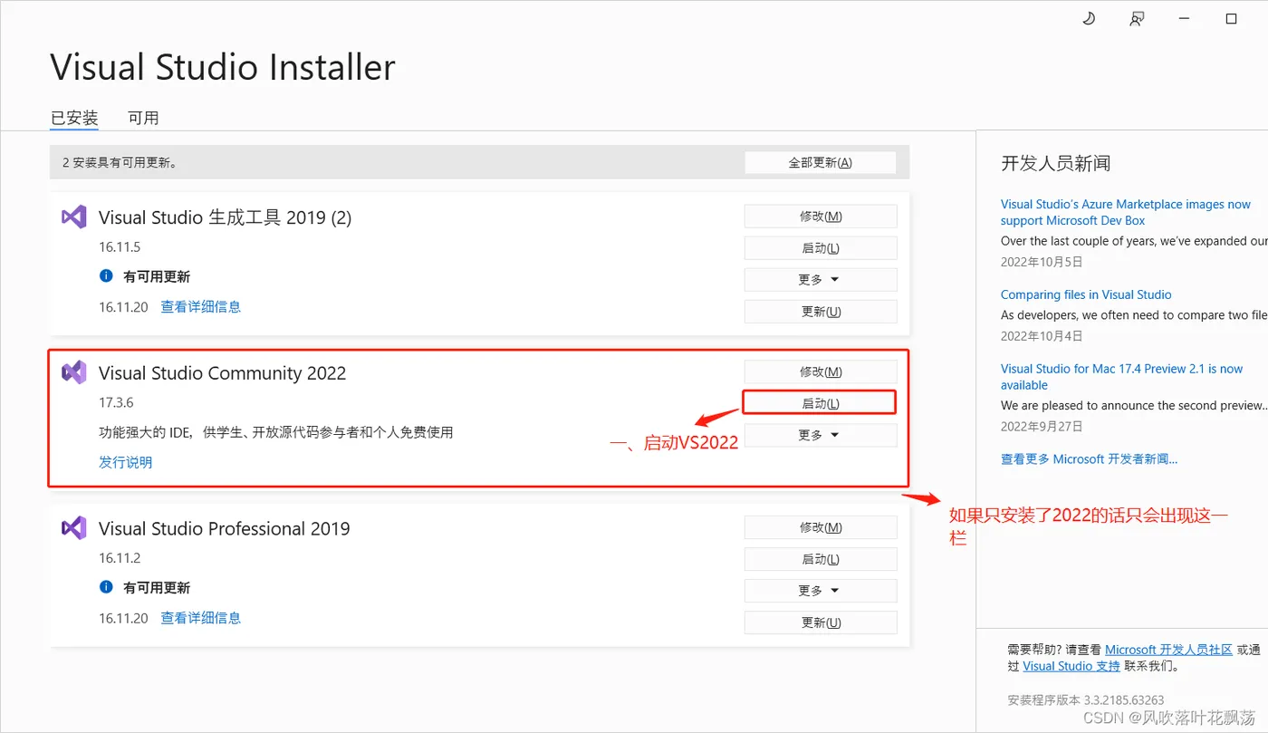Update Visual Studio 生成工具 2019
1268x733 pixels.
(x=821, y=312)
